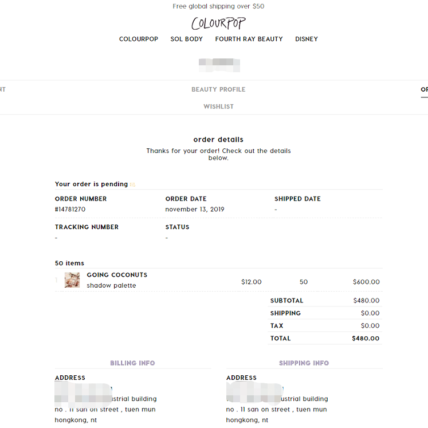The width and height of the screenshot is (428, 428).
Task: Click the order date november 13, 2019
Action: 195,209
